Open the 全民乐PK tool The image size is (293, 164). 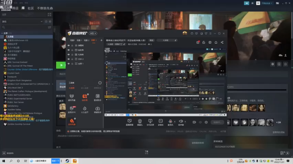(71, 110)
